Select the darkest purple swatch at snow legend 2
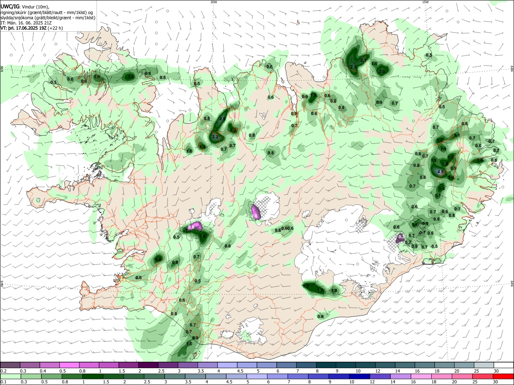 point(148,365)
